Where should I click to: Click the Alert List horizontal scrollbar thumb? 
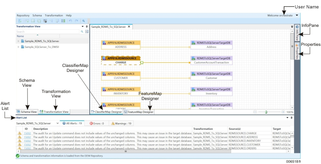coord(126,151)
